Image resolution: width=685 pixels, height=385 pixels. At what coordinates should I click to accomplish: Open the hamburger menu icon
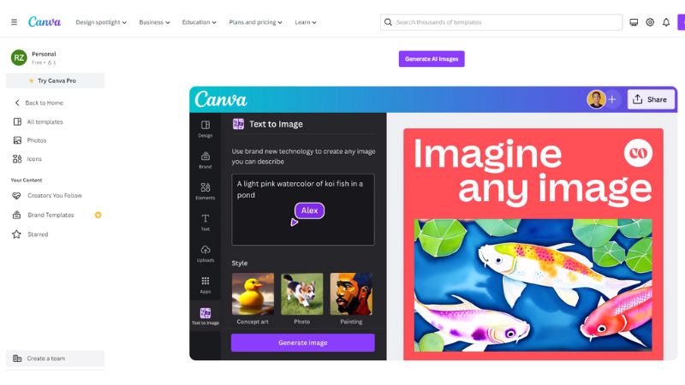tap(14, 22)
